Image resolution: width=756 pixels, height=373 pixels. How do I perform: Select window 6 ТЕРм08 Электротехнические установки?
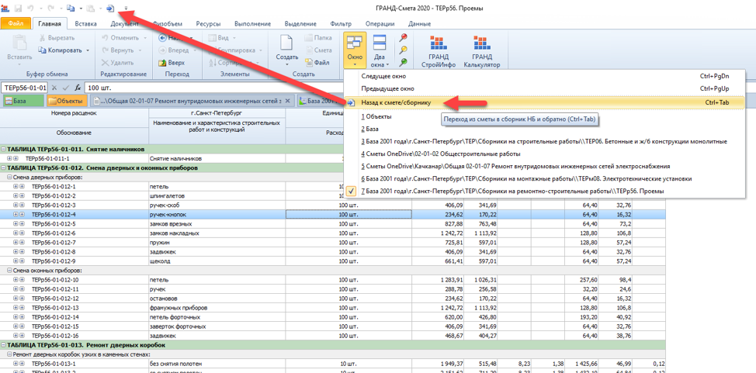coord(545,179)
